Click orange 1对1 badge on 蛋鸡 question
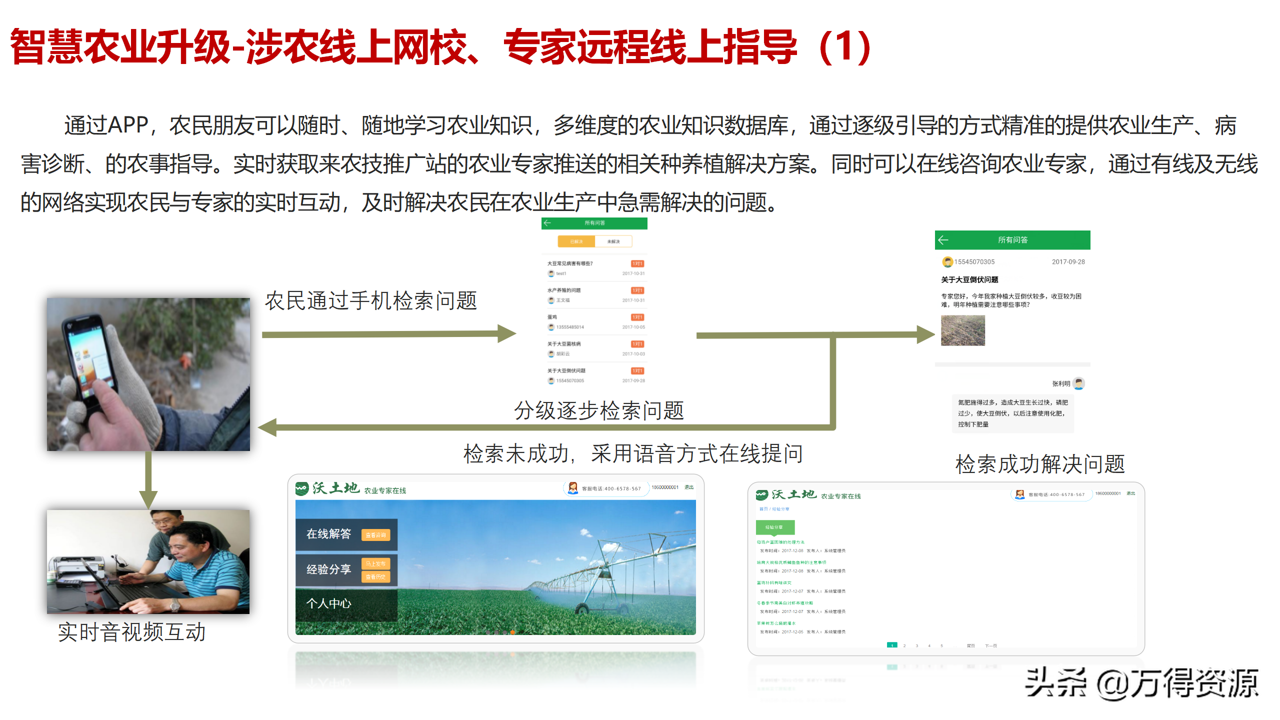 (x=637, y=317)
